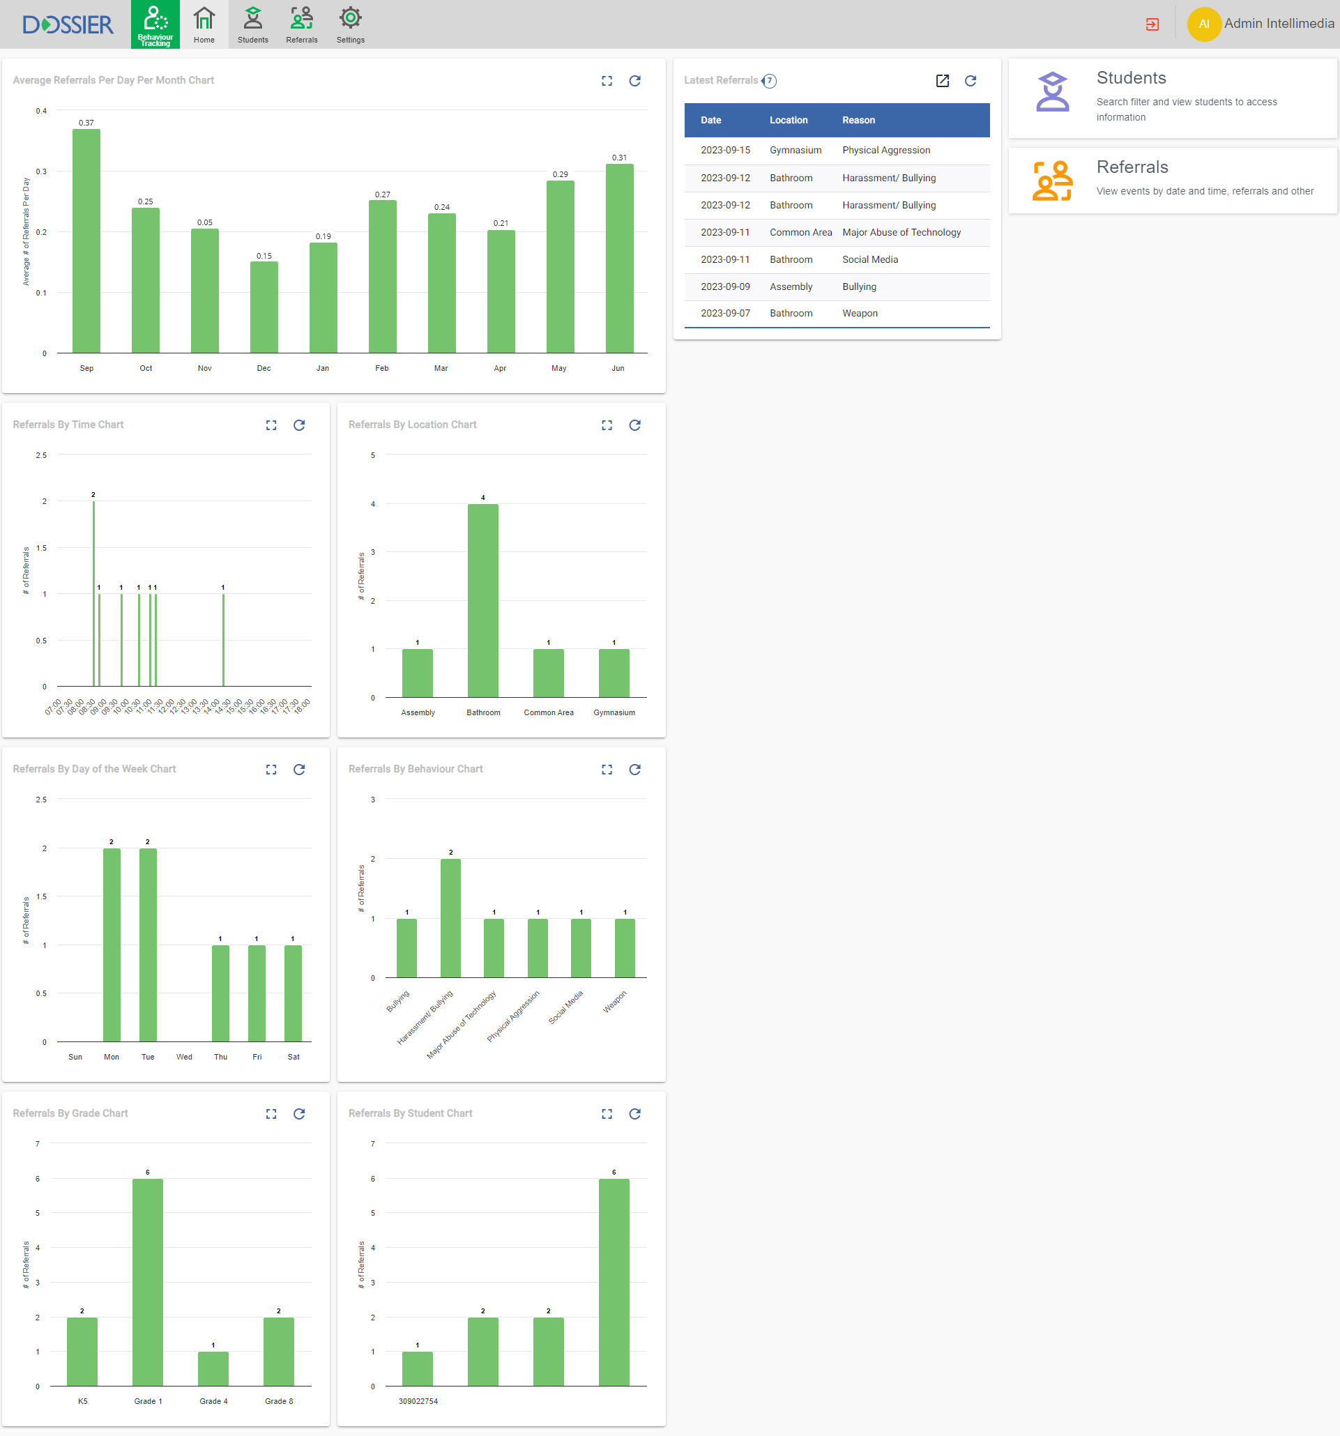Click the Latest Referrals count badge

pos(769,81)
